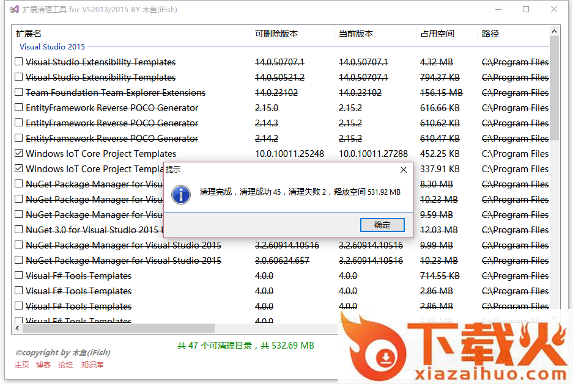Viewport: 573px width, 384px height.
Task: Toggle NuGet Package Manager 3.0.60624.657 checkbox
Action: [x=18, y=261]
